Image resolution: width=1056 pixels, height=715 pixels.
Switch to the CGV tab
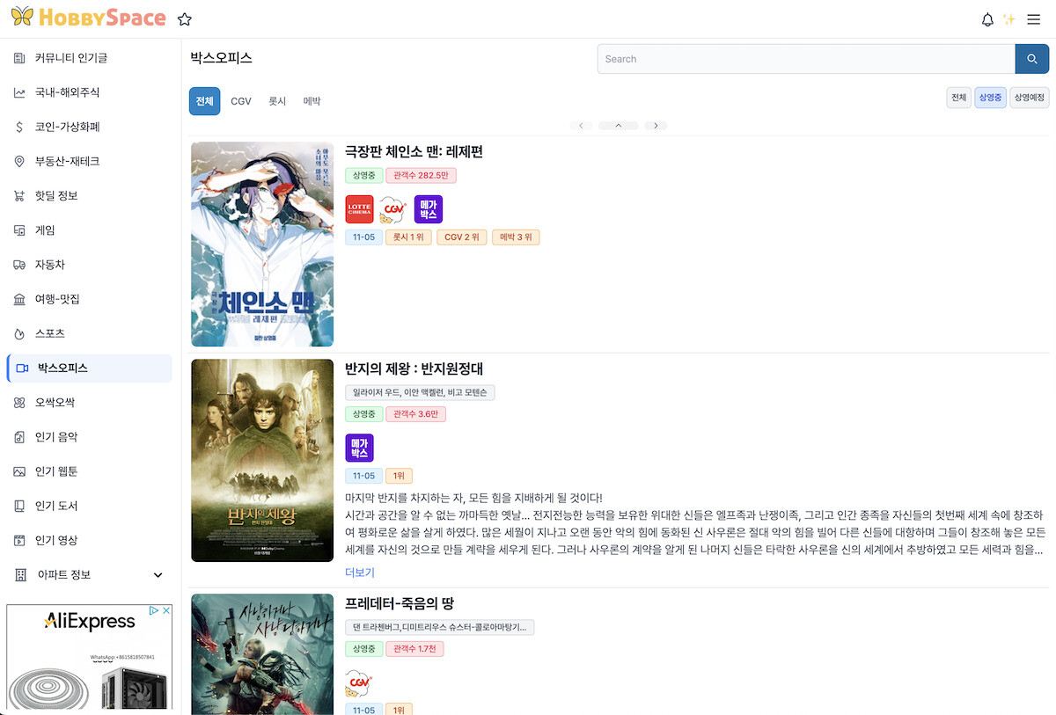pos(241,101)
